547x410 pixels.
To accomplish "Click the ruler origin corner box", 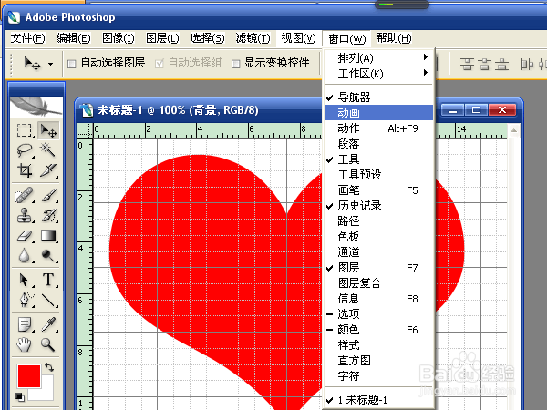I will (85, 131).
